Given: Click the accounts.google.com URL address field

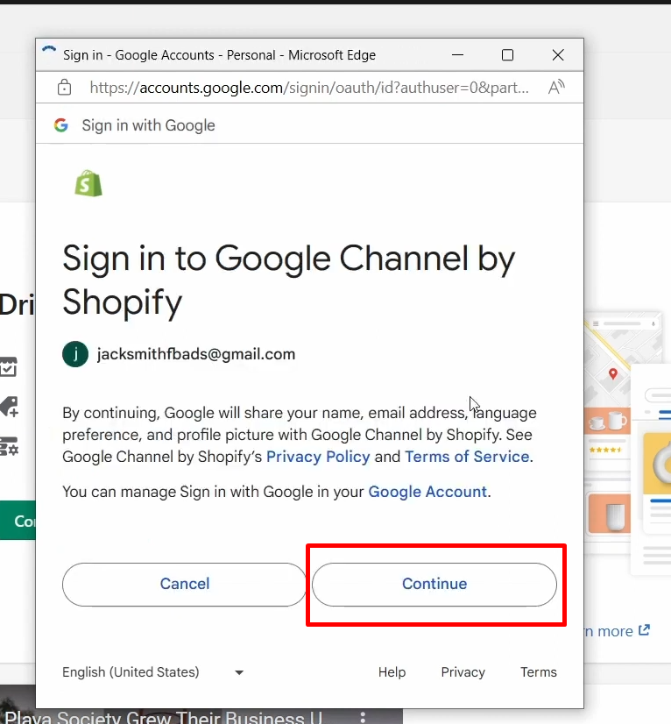Looking at the screenshot, I should tap(307, 88).
